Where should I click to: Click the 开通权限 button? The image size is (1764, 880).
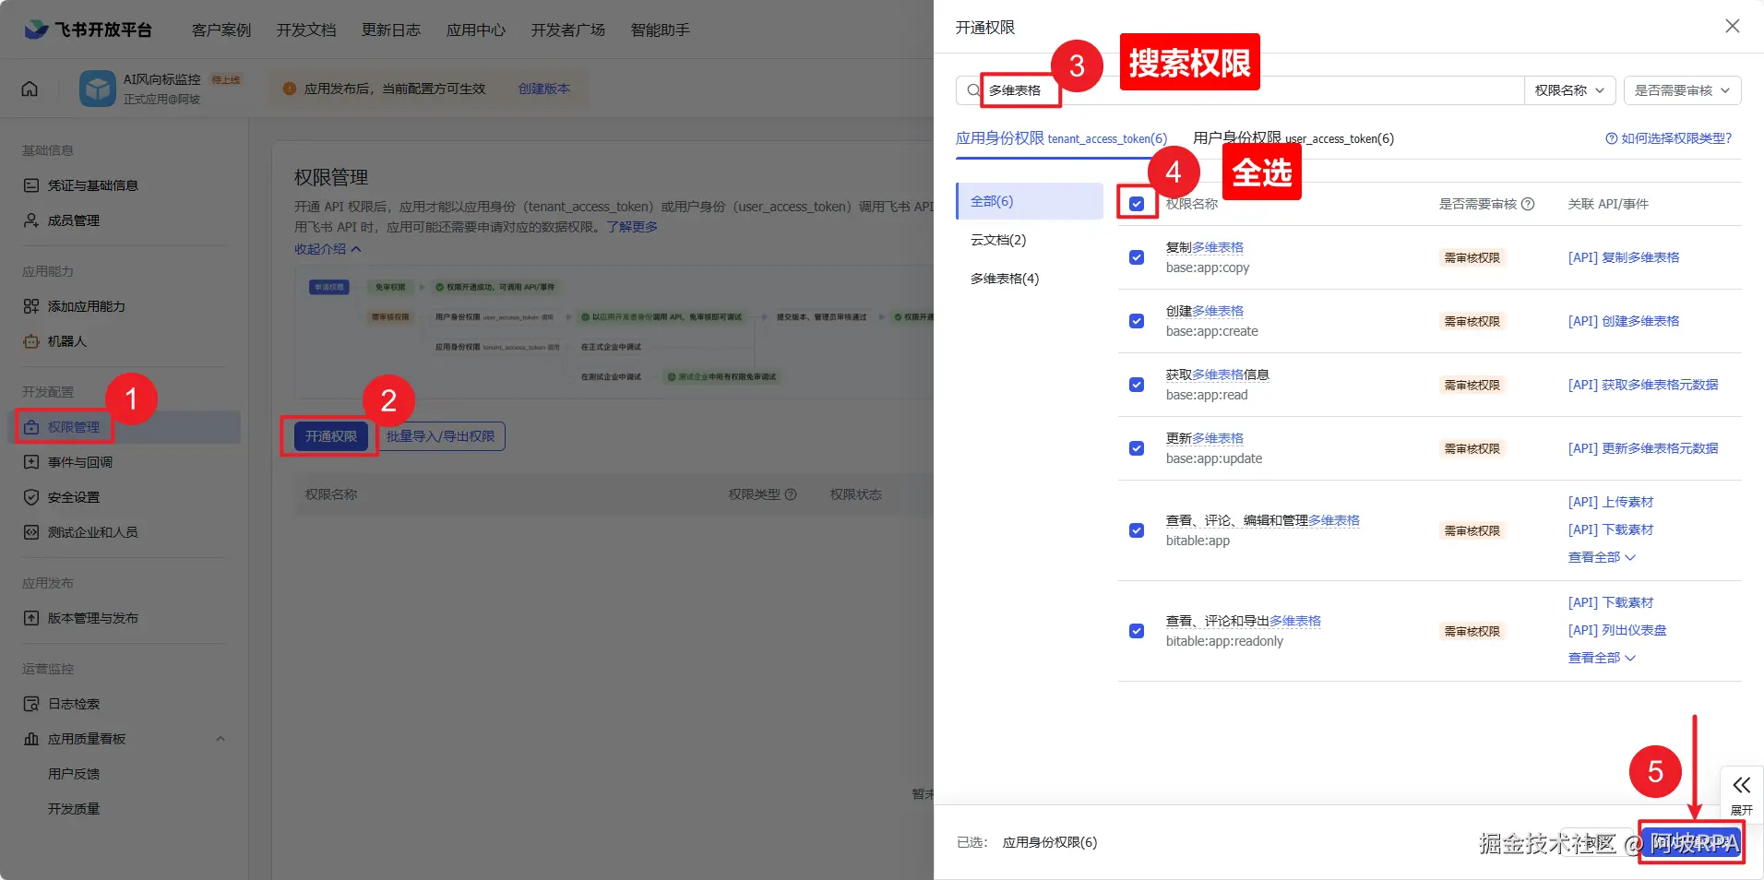(x=331, y=436)
